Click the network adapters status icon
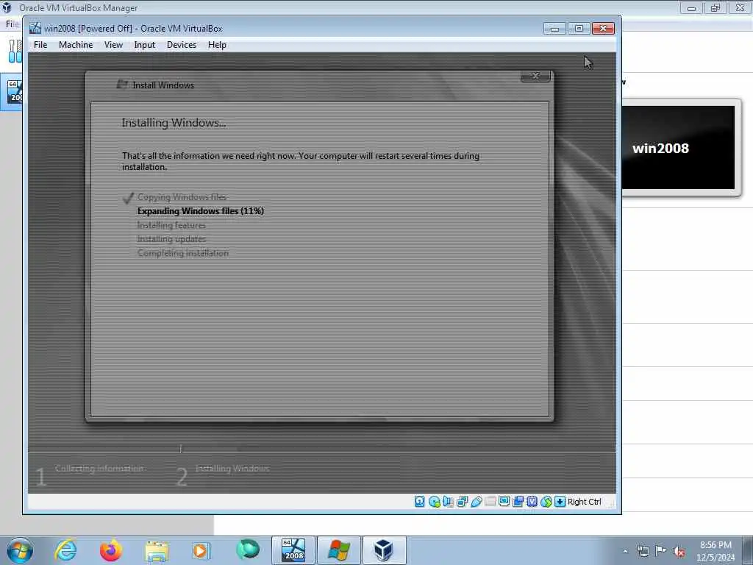 coord(463,502)
